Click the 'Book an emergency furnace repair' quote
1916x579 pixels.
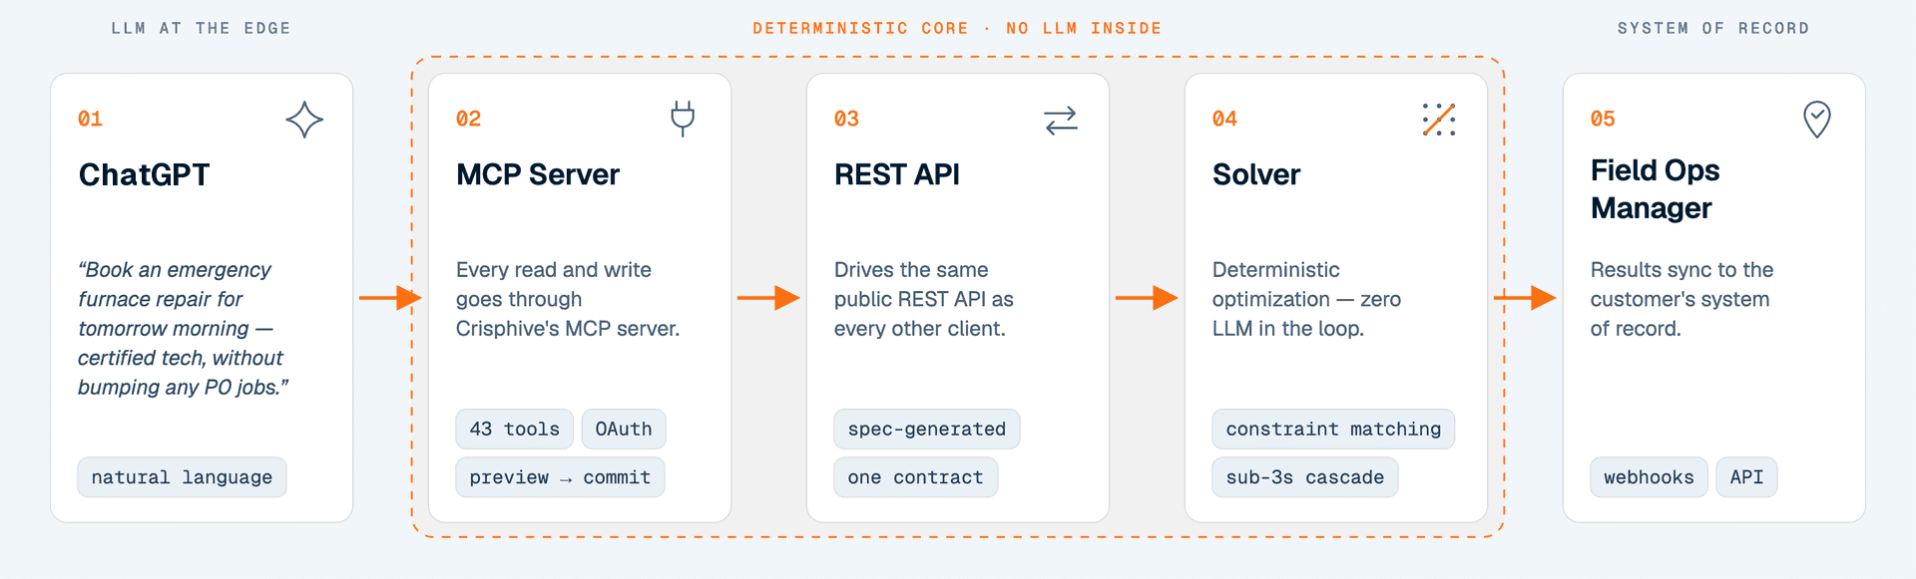183,328
